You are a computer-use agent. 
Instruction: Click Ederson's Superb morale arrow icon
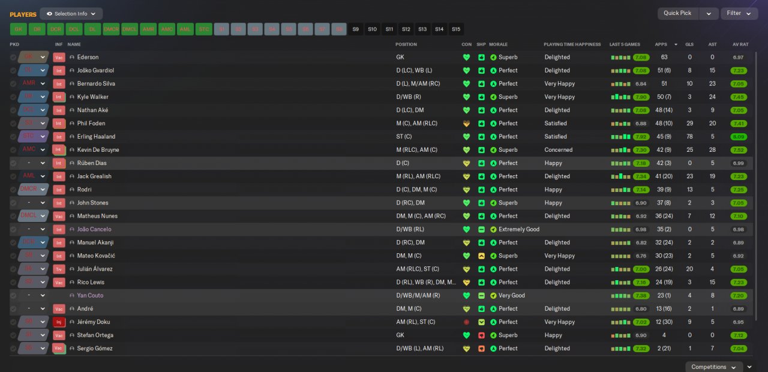493,58
